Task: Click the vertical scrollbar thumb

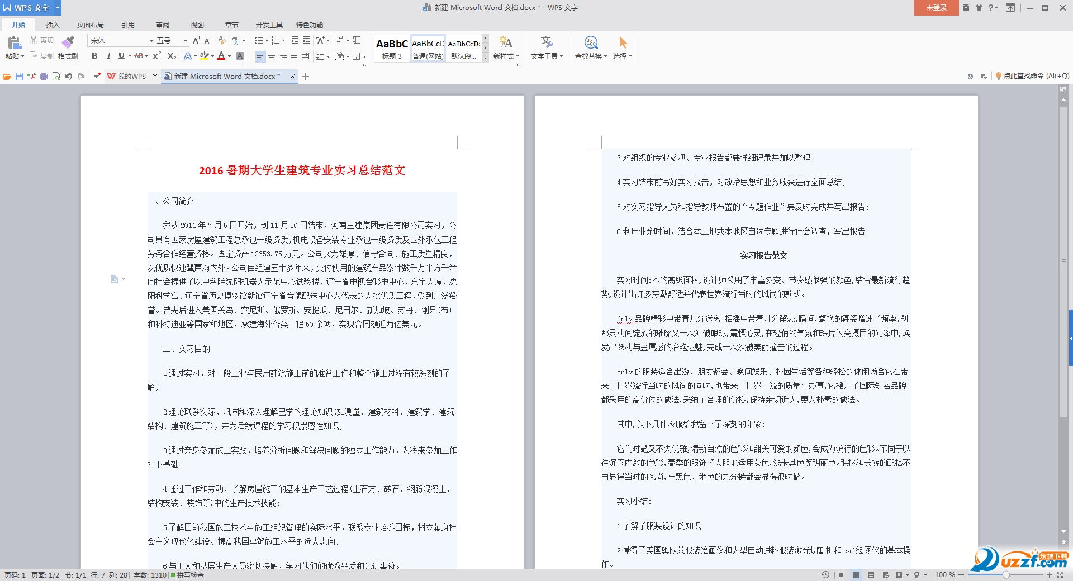Action: [x=1063, y=263]
